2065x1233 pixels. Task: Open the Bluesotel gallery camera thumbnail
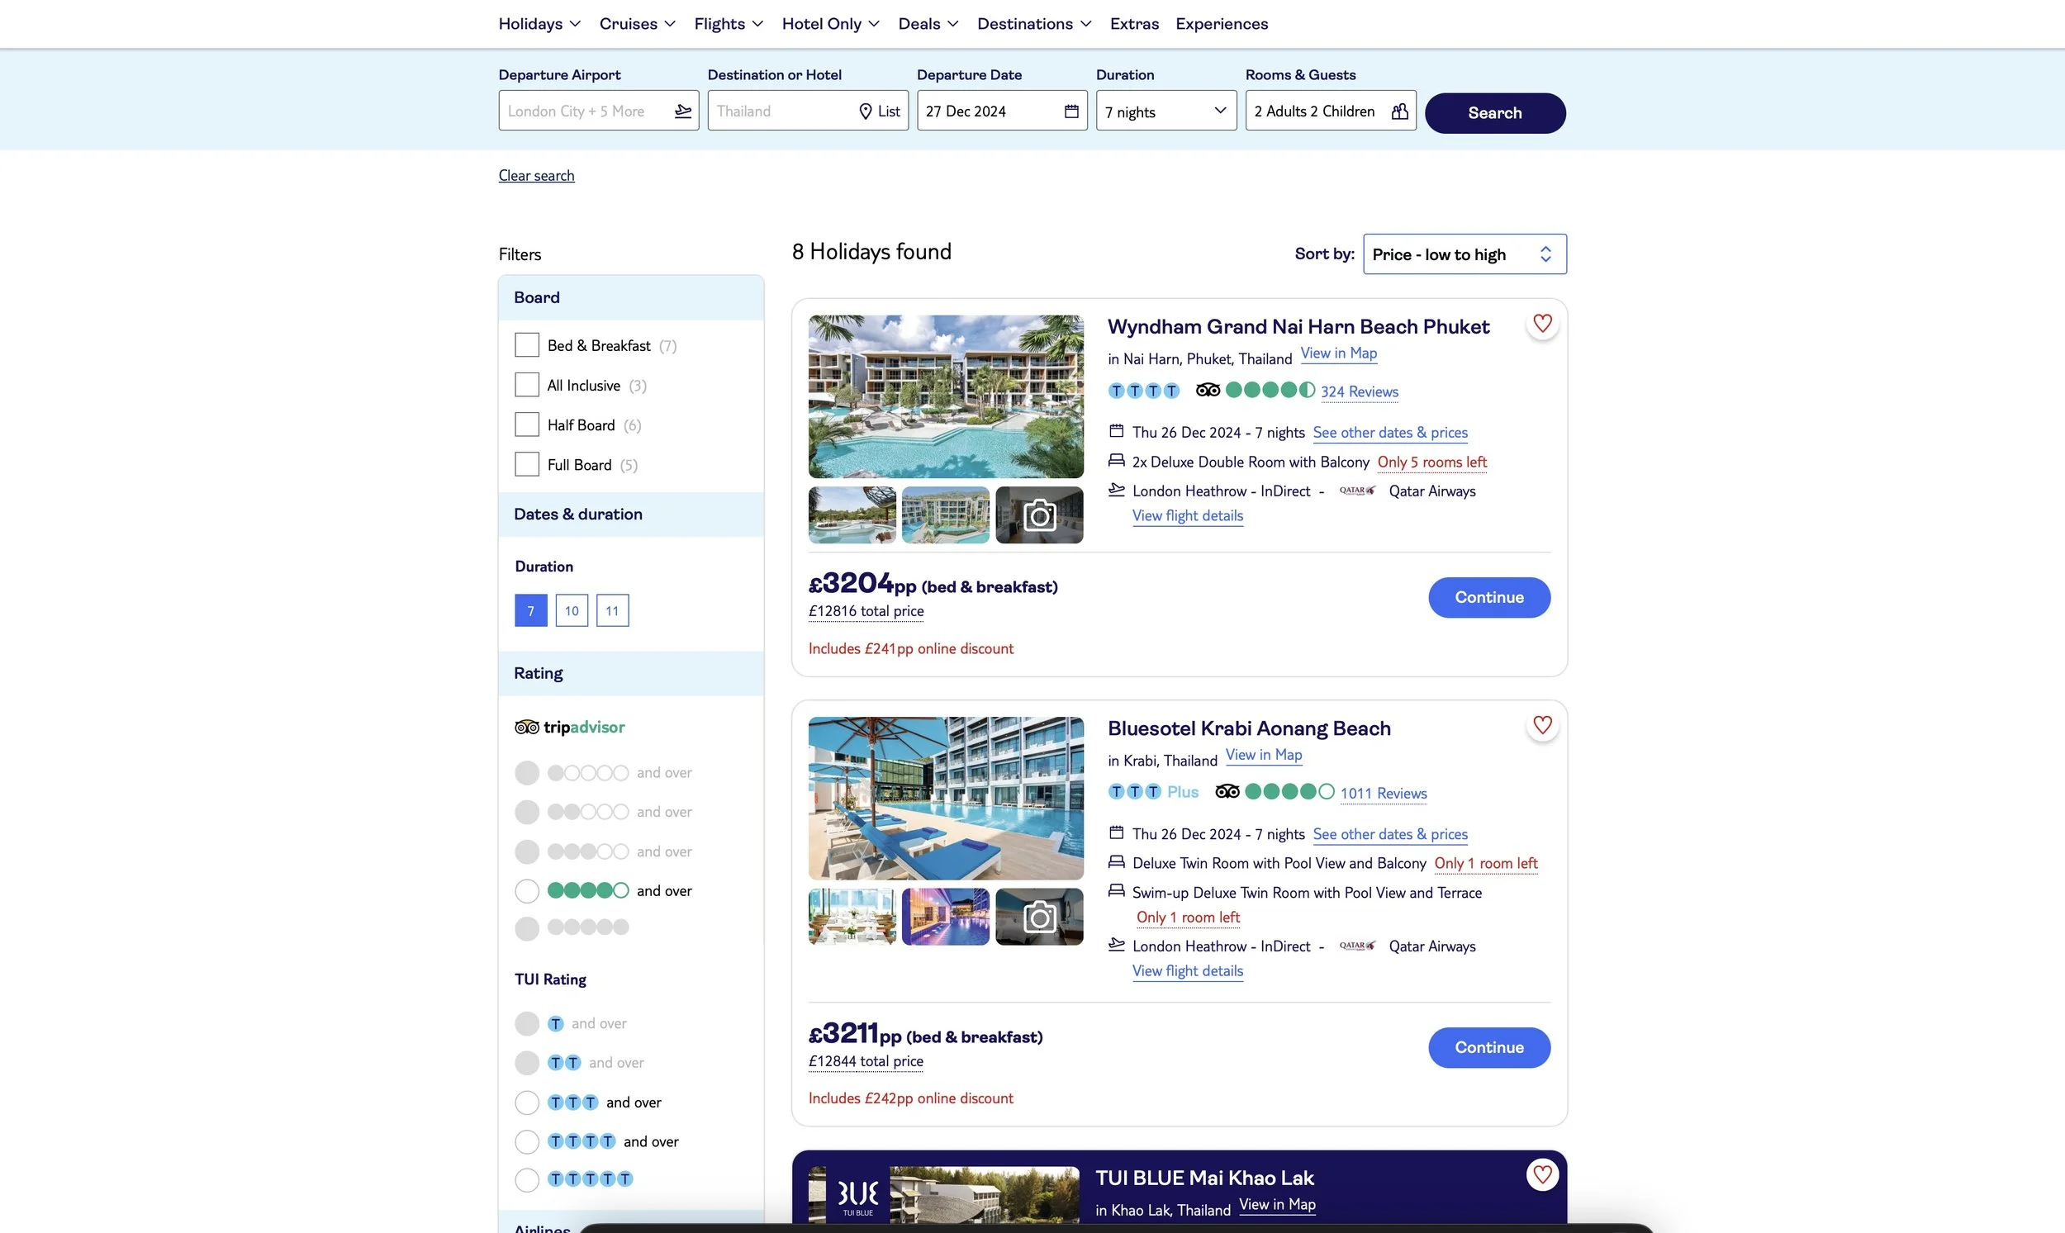pyautogui.click(x=1039, y=917)
